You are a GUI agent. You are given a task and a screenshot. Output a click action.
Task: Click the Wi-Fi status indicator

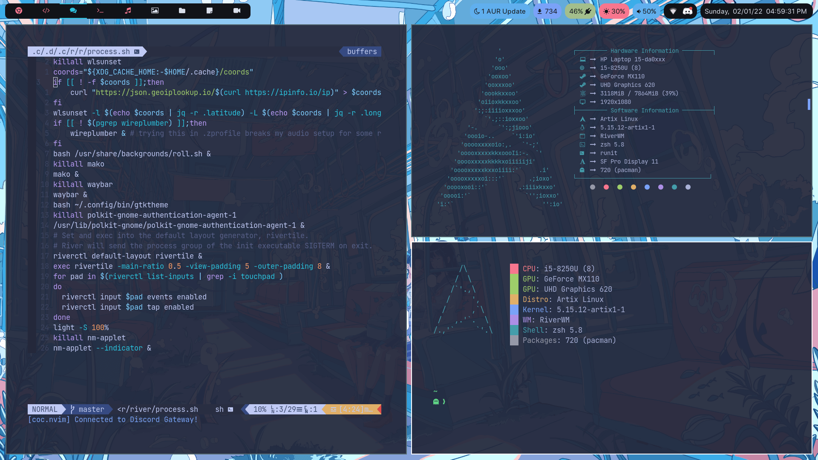click(x=673, y=11)
